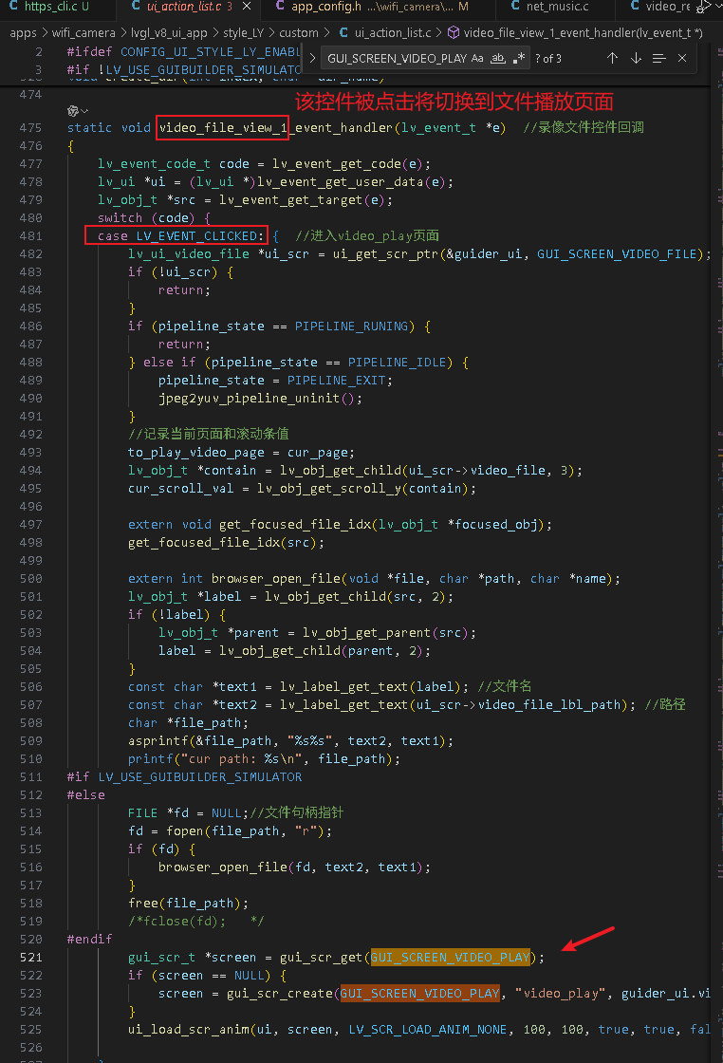Toggle Match Case in find widget
This screenshot has width=723, height=1063.
[477, 58]
